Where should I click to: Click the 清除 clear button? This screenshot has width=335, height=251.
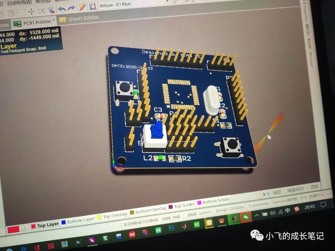[314, 187]
